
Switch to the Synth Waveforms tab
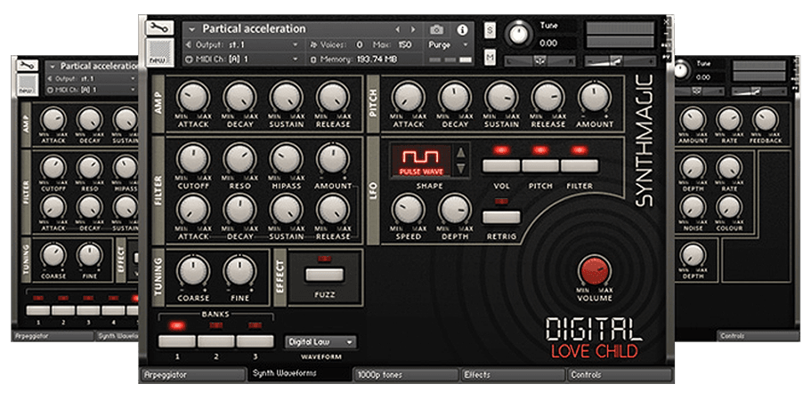click(300, 373)
